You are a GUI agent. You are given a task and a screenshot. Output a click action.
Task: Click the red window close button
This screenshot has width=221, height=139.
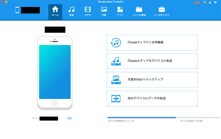(2, 2)
